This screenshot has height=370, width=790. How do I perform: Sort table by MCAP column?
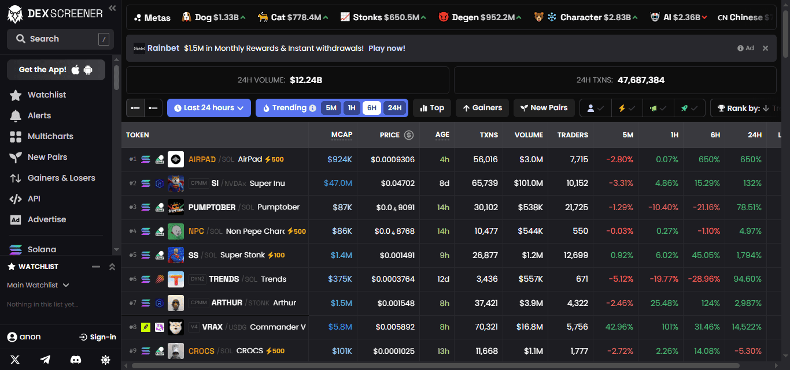tap(342, 135)
